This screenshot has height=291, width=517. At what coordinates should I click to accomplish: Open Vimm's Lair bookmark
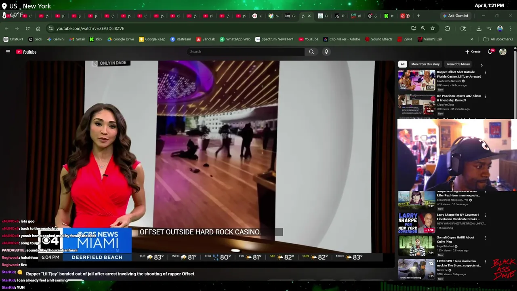click(x=430, y=39)
